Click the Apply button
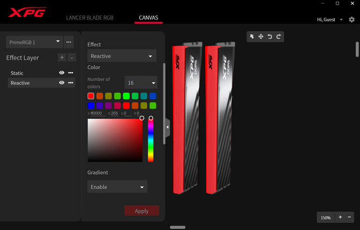Viewport: 360px width, 230px height. (142, 211)
